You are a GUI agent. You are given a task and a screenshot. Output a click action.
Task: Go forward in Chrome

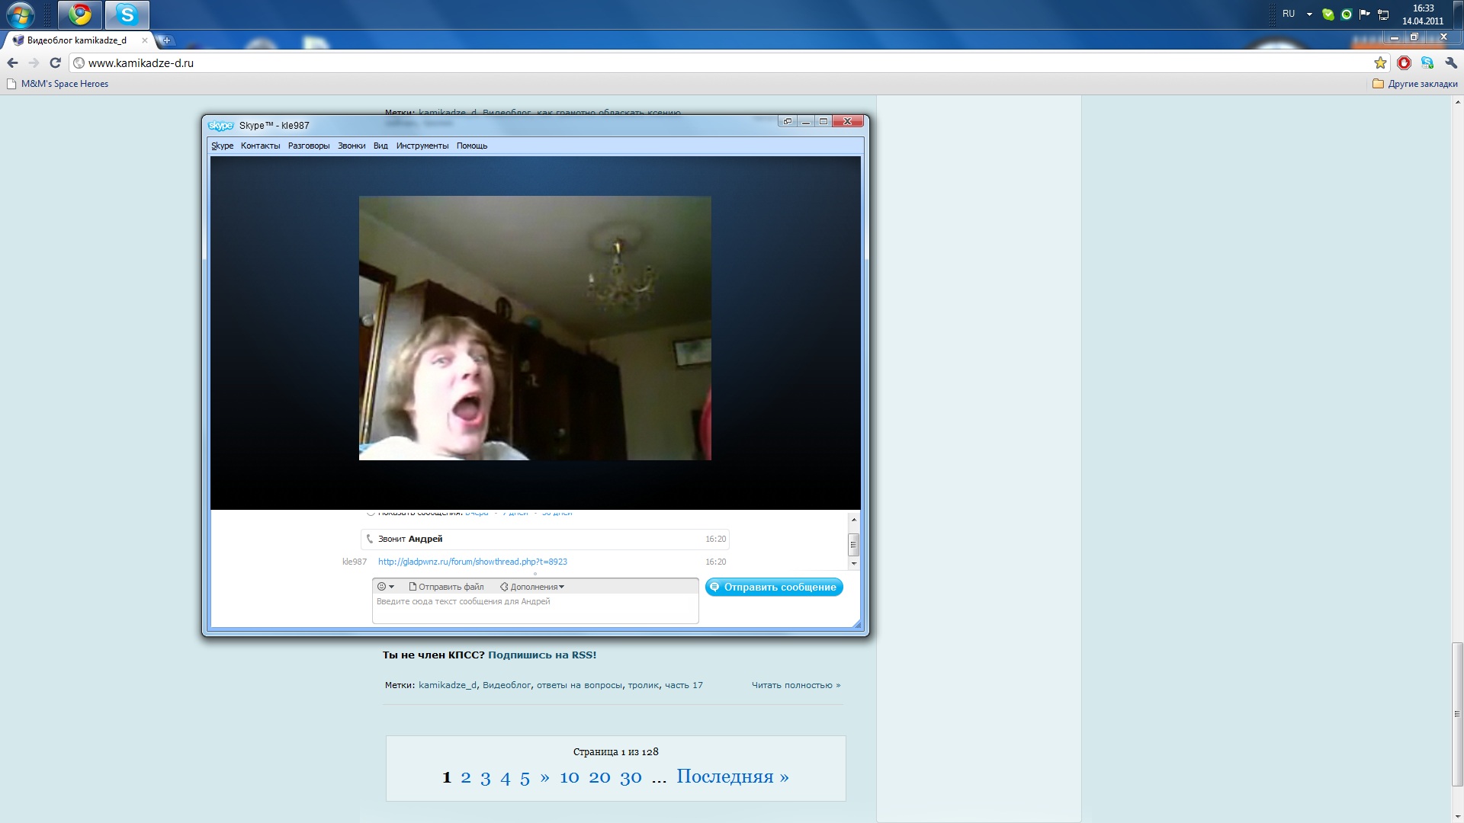34,63
